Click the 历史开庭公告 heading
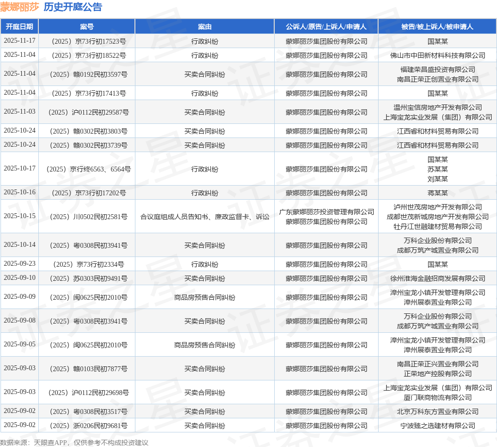 point(73,7)
